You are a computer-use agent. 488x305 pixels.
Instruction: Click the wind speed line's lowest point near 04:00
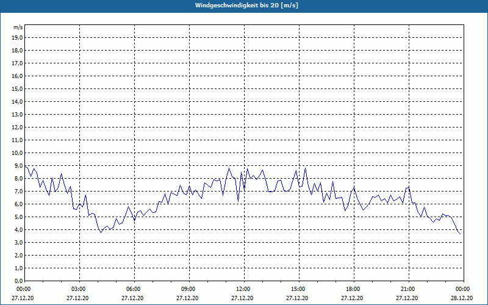[101, 232]
